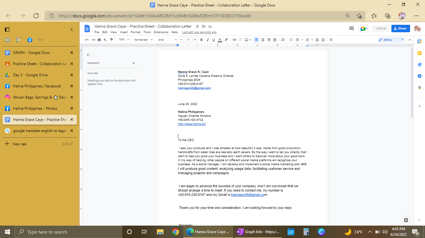Click the print icon in toolbar
425x238 pixels.
[99, 40]
